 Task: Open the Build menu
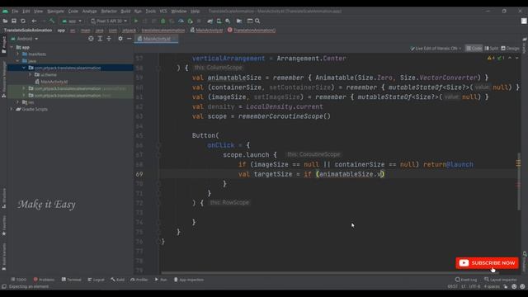125,11
